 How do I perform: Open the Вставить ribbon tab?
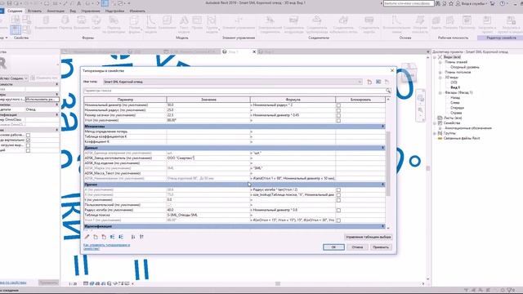click(34, 11)
